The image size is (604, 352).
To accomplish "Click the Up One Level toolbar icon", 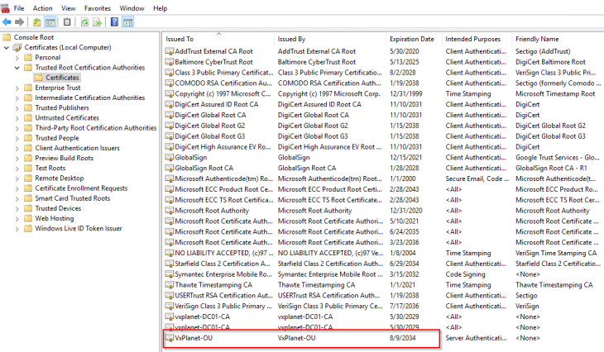I will click(36, 21).
